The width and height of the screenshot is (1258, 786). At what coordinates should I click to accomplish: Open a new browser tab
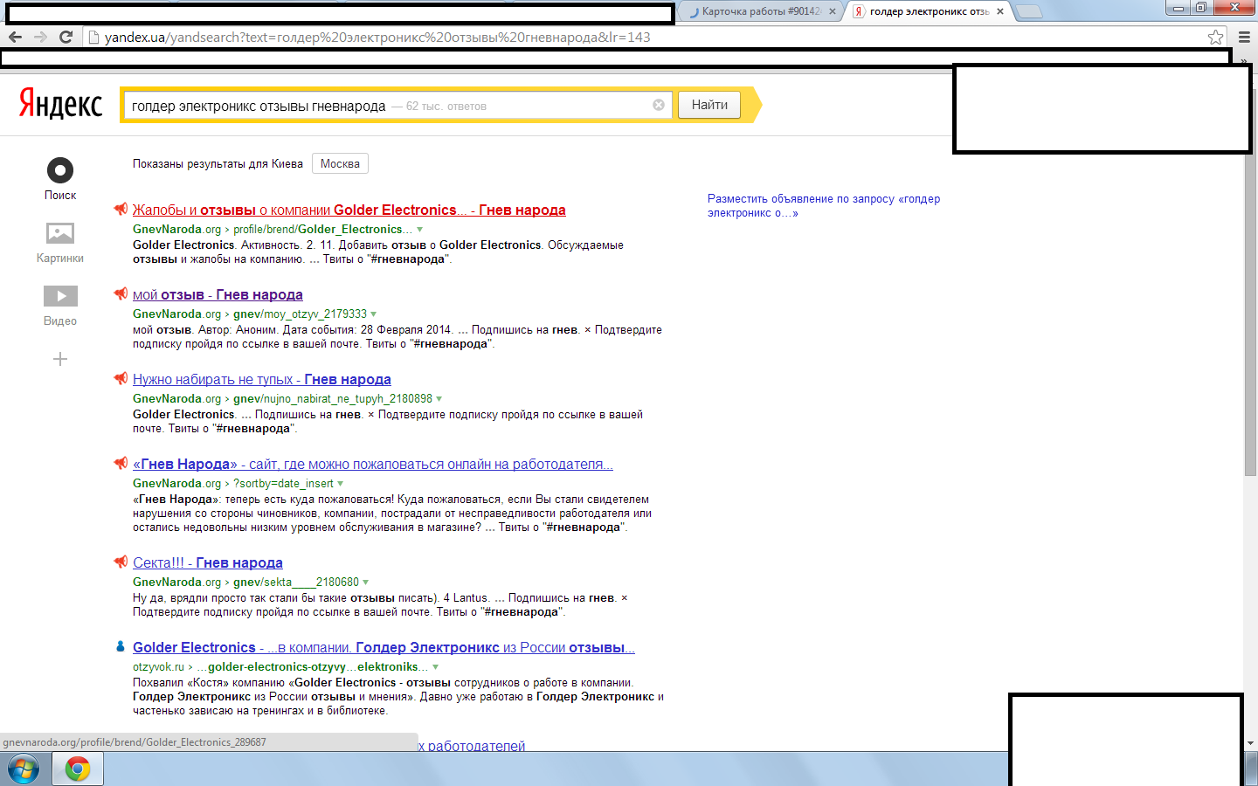1029,11
